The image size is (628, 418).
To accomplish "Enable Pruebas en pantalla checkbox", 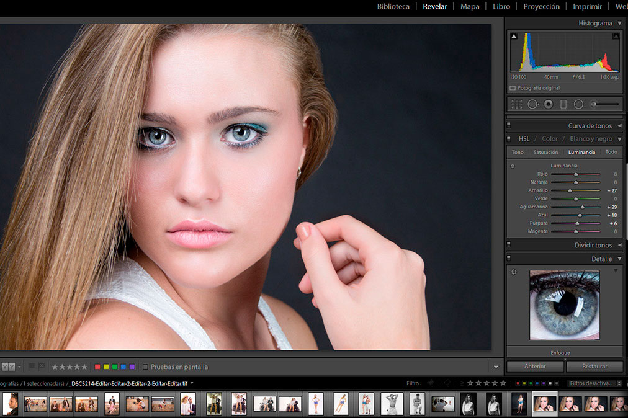I will pos(145,367).
